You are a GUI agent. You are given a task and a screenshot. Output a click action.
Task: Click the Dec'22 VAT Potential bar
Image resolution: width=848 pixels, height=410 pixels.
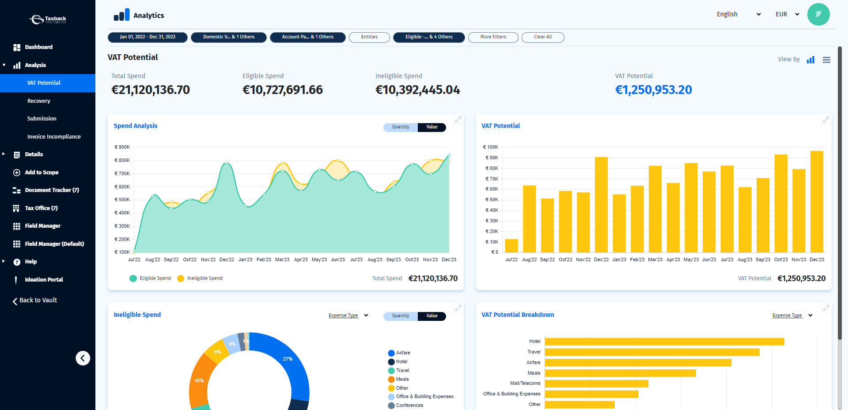(601, 205)
